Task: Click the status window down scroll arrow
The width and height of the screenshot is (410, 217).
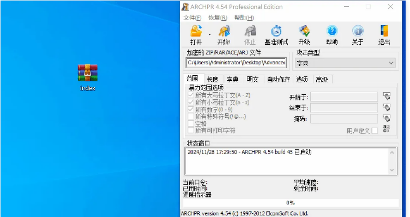Action: coord(391,170)
